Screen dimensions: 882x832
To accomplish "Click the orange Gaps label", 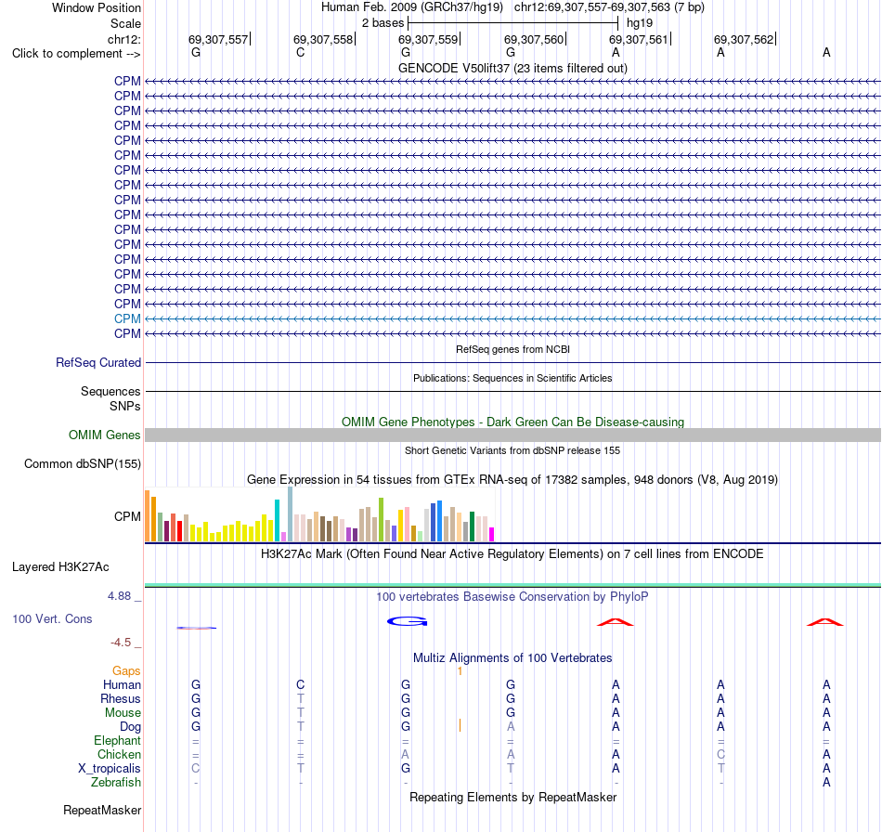I will 126,670.
